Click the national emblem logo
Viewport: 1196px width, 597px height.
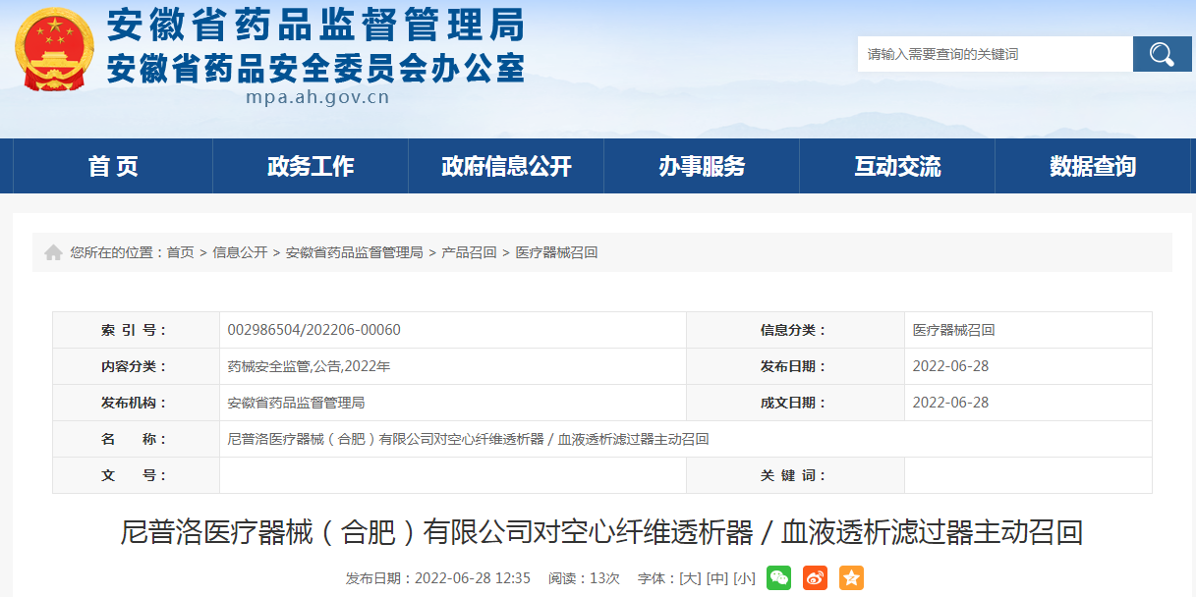tap(54, 49)
